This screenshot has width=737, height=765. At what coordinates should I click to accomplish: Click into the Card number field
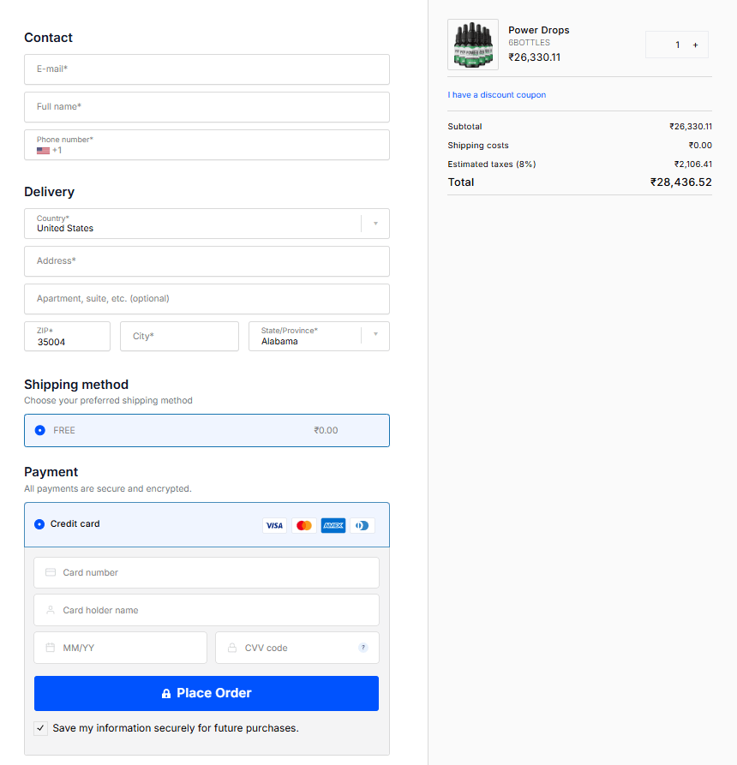pyautogui.click(x=207, y=572)
